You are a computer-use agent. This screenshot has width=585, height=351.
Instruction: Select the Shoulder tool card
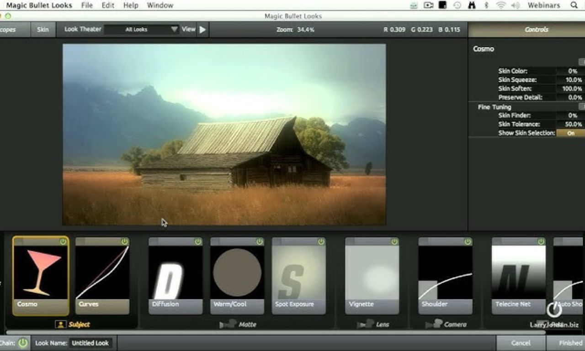[x=445, y=276]
